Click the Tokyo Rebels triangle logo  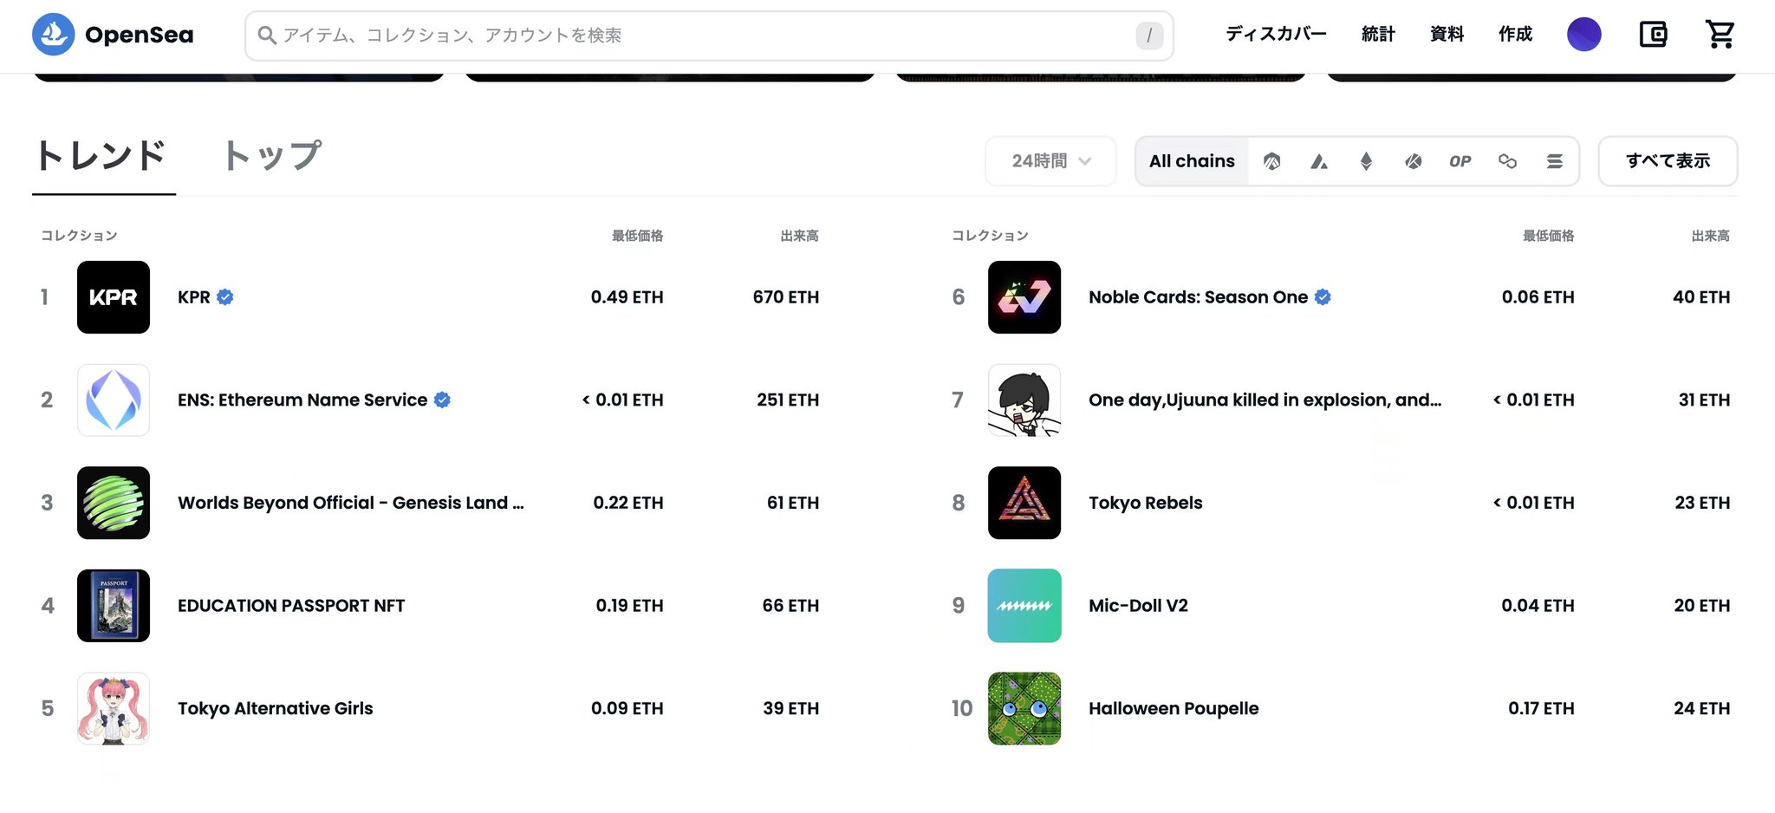coord(1024,503)
